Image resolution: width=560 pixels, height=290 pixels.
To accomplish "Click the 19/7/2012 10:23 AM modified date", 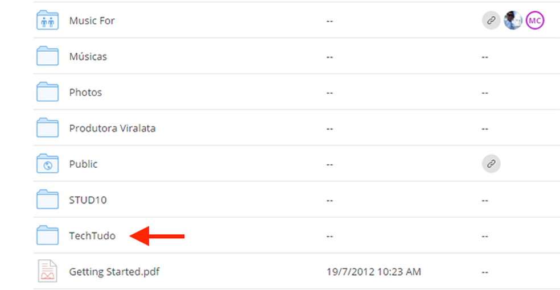I will [373, 272].
